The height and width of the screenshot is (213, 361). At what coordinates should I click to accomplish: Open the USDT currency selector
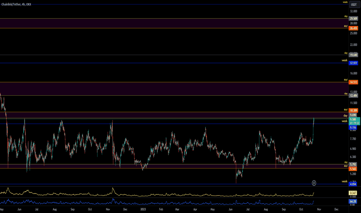click(353, 5)
